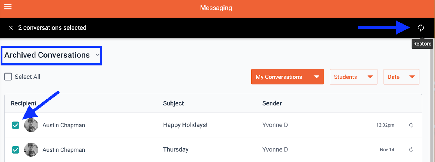Click Austin Chapman's avatar in Thursday row
435x162 pixels.
point(31,150)
